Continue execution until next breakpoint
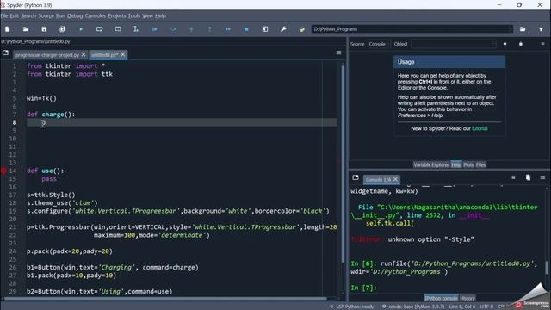Viewport: 551px width, 310px height. 228,29
